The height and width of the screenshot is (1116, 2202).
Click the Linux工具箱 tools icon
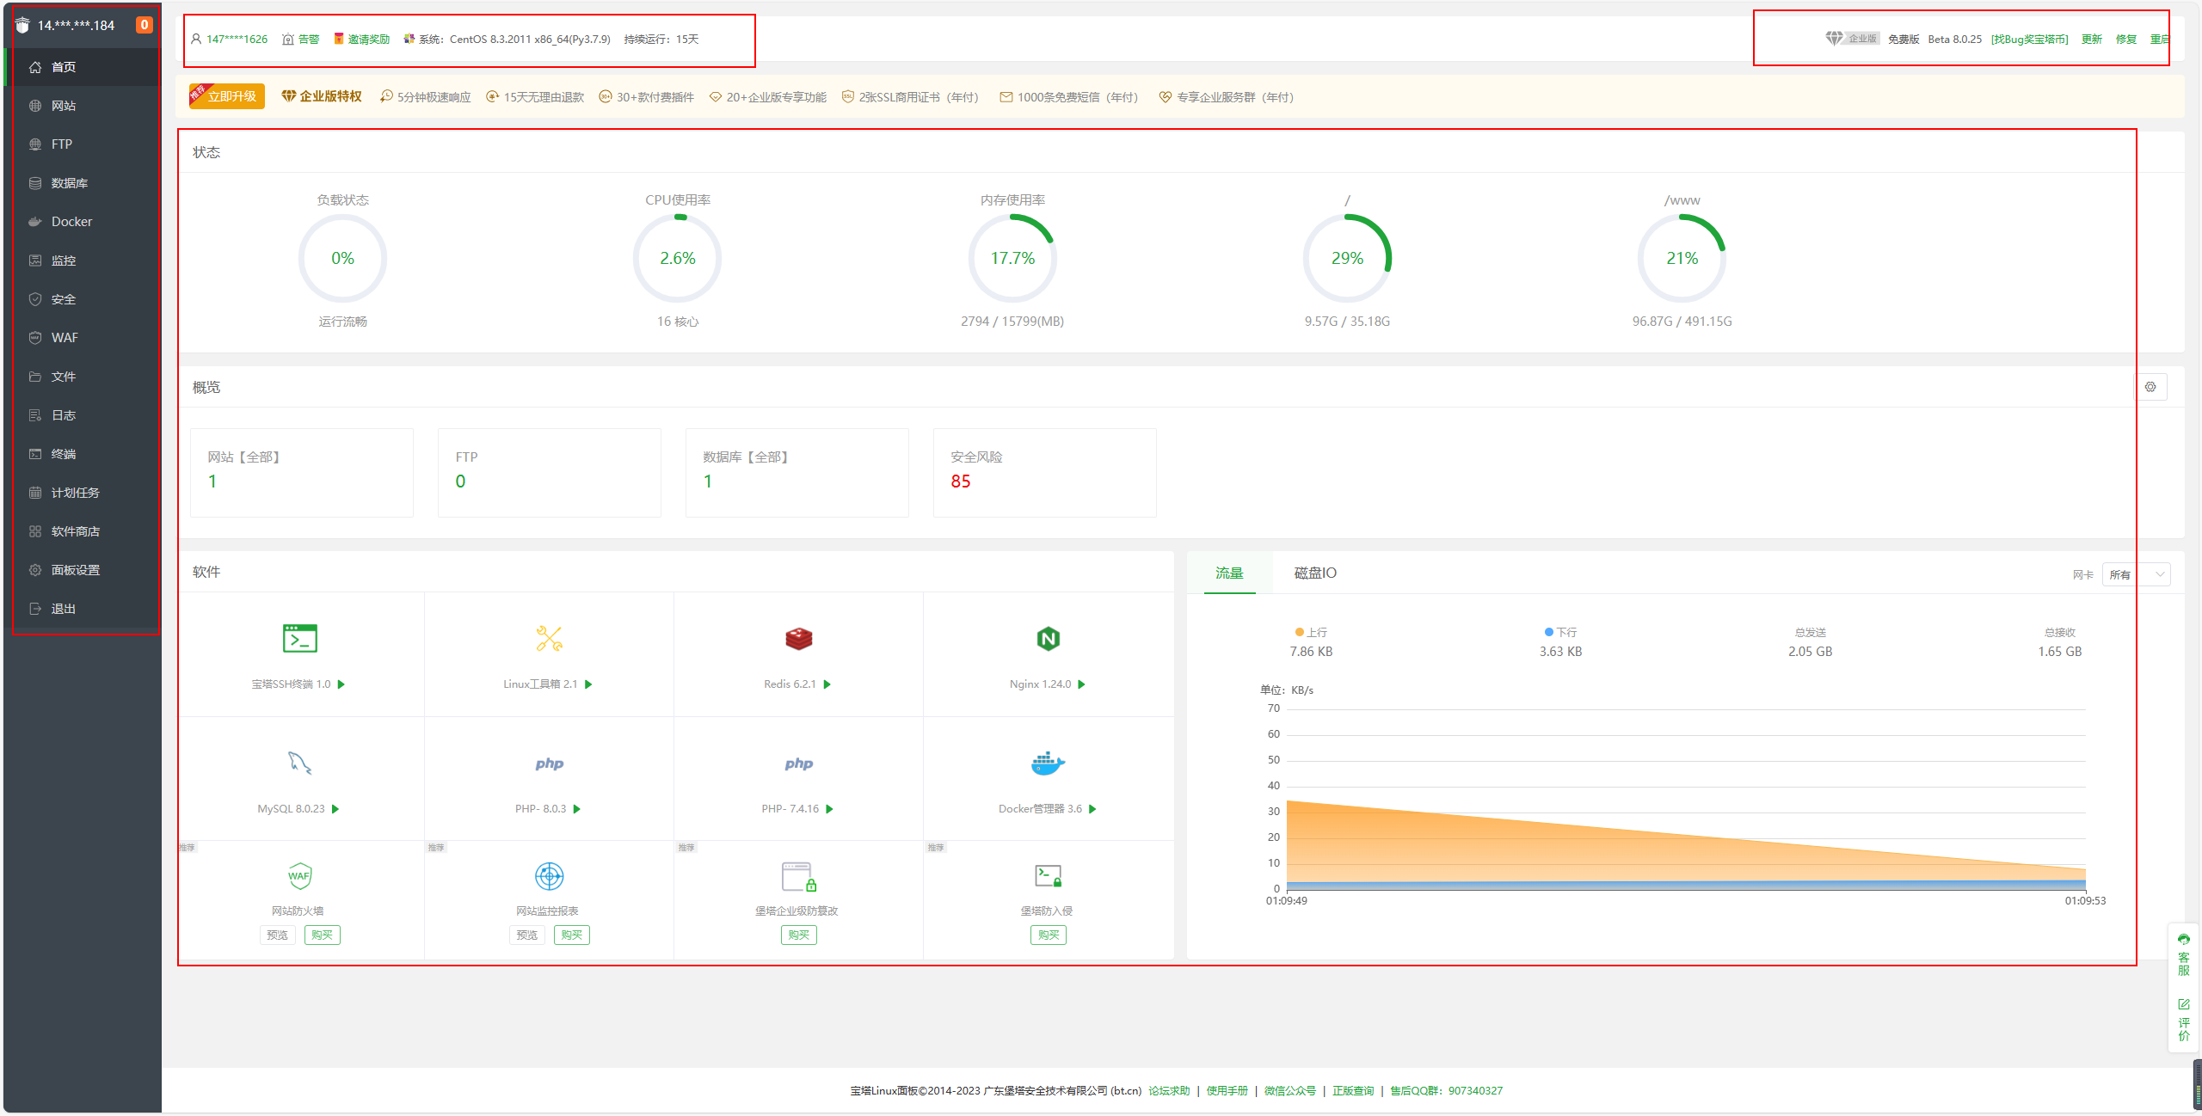[549, 639]
